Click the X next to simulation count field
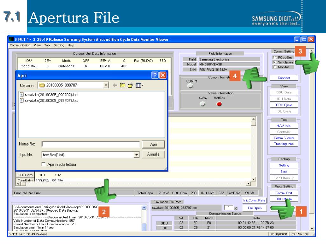The width and height of the screenshot is (326, 244). pyautogui.click(x=236, y=208)
